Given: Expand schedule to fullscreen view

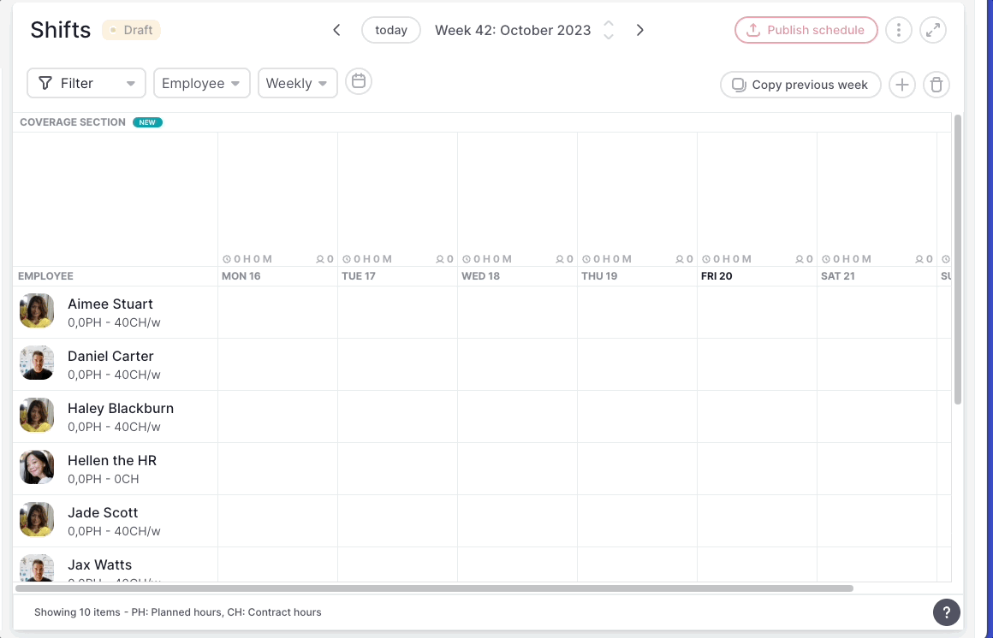Looking at the screenshot, I should (932, 30).
